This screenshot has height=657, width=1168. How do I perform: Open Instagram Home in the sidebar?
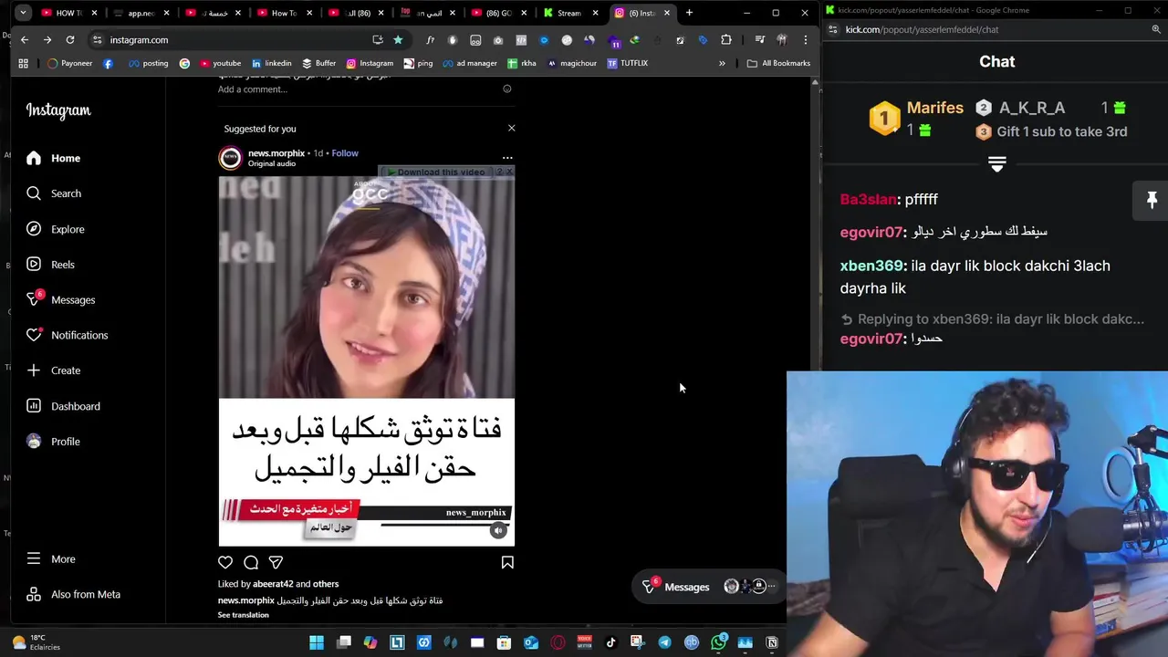pyautogui.click(x=53, y=158)
